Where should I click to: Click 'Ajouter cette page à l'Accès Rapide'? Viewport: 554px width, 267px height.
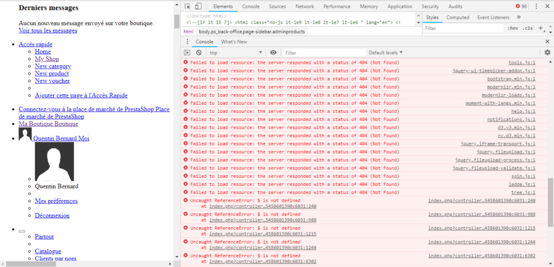[81, 95]
